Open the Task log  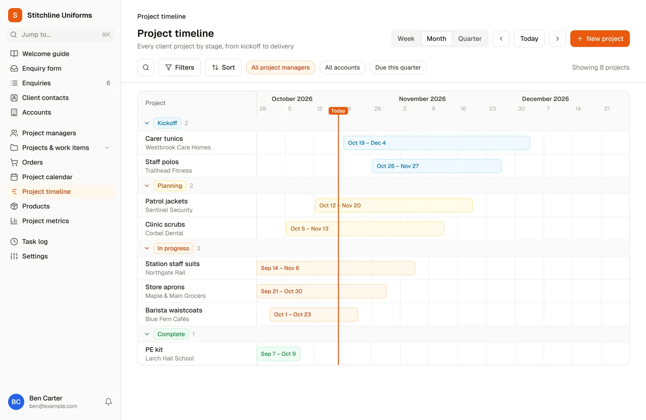coord(61,241)
